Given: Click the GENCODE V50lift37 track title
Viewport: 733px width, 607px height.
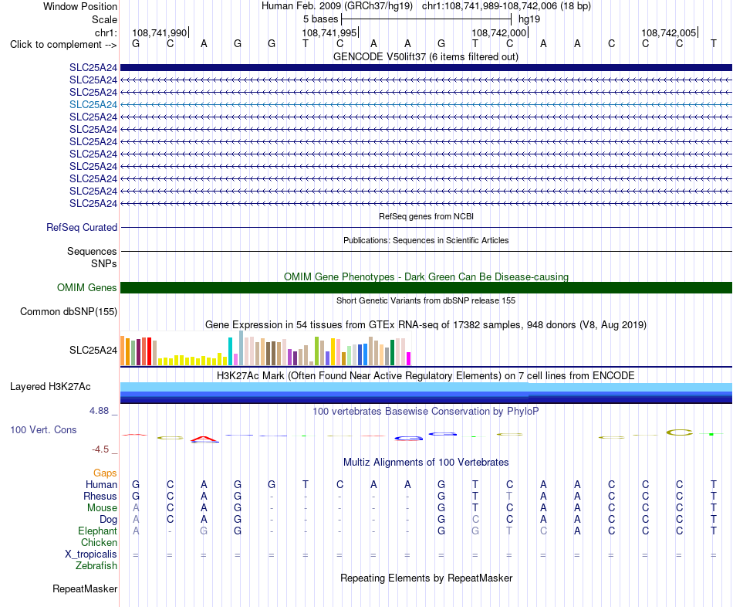Looking at the screenshot, I should point(426,57).
